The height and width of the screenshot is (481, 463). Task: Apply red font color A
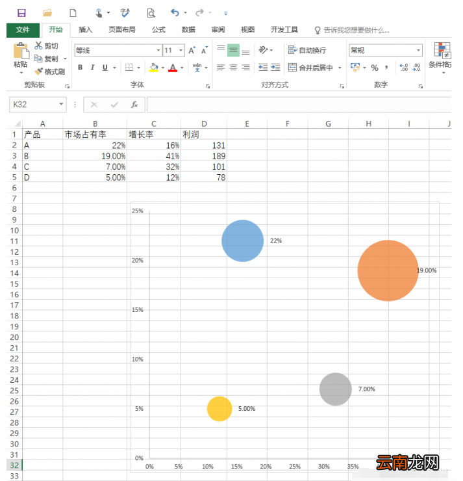click(173, 68)
